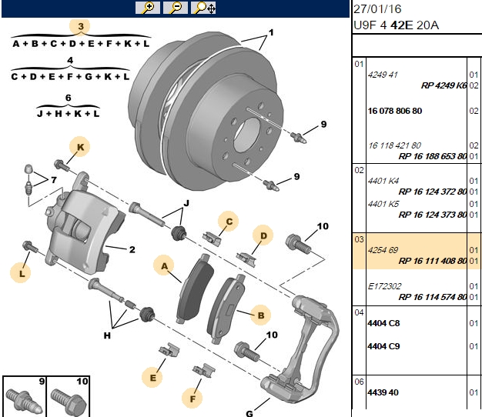Select part number 16 078 806 80

[x=395, y=111]
